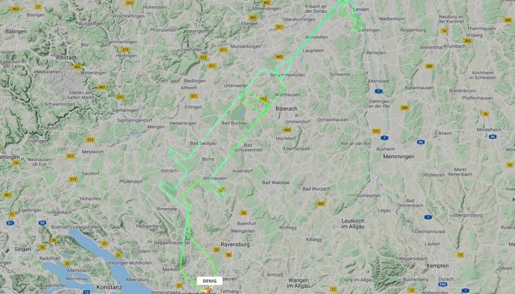Click the Bad Waldsee town label

point(276,183)
